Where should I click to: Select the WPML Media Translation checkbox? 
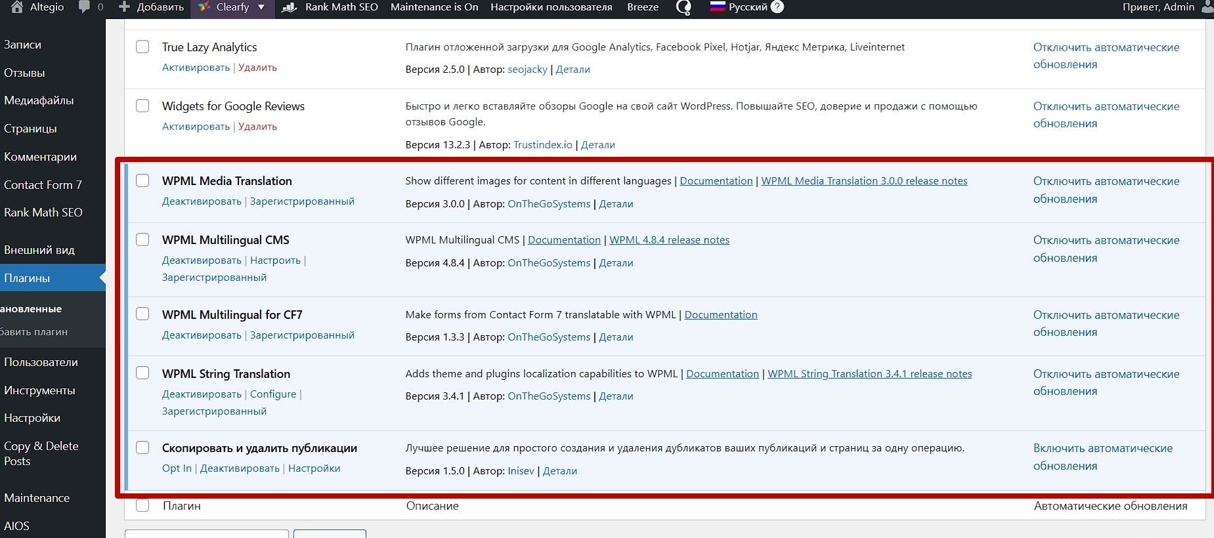pyautogui.click(x=142, y=180)
